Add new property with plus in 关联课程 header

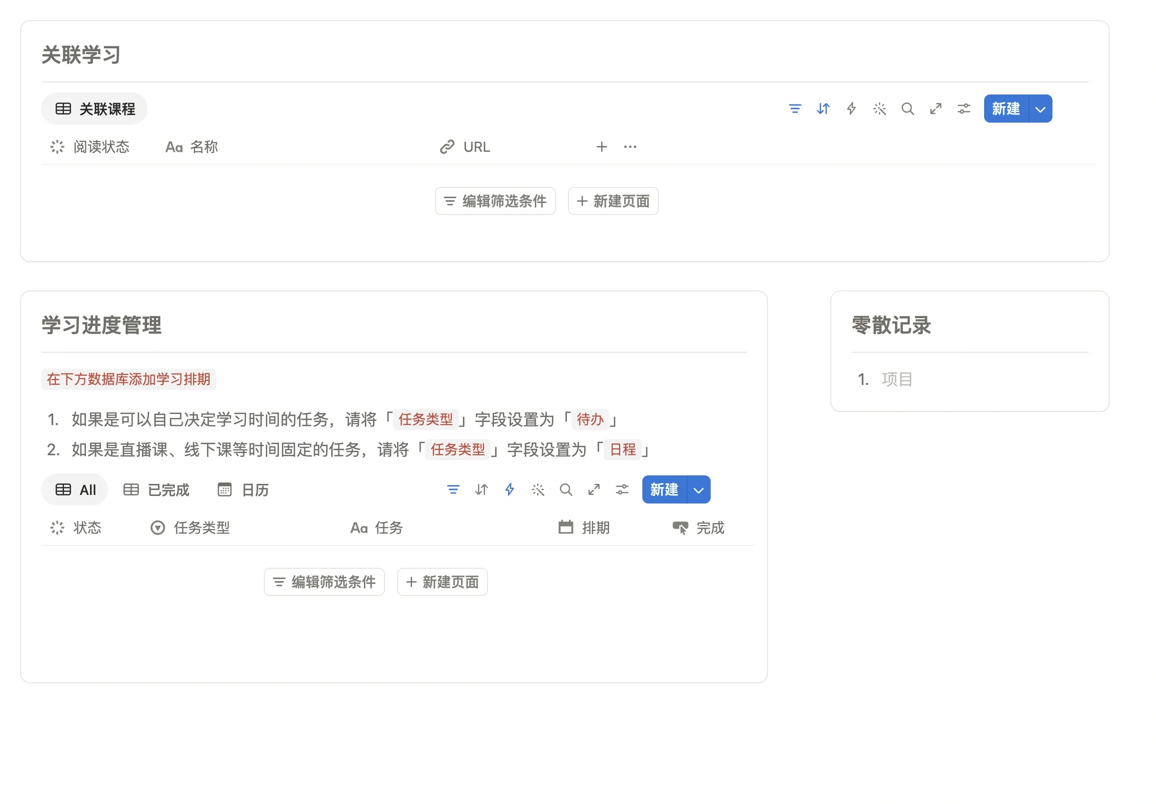(x=602, y=147)
